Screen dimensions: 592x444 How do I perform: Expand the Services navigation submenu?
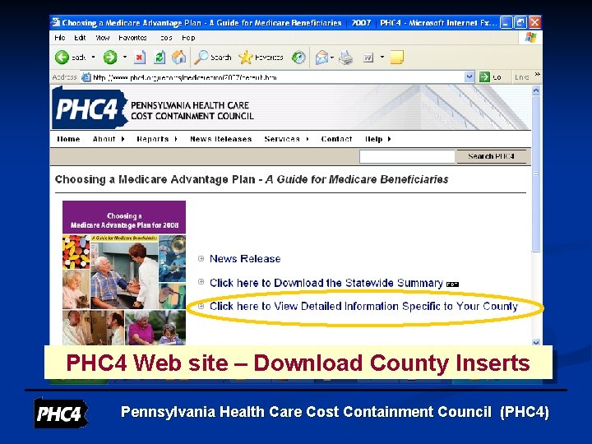(308, 139)
